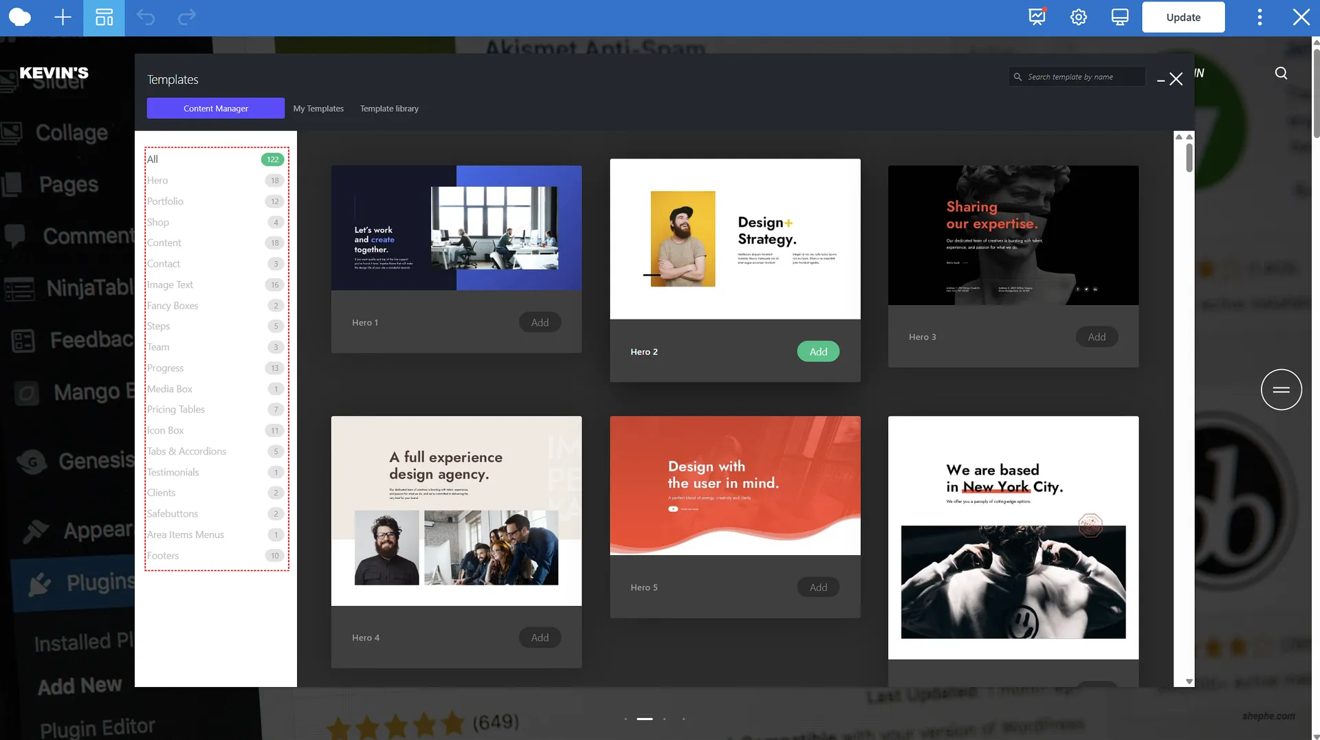
Task: Click the undo arrow icon
Action: click(x=146, y=18)
